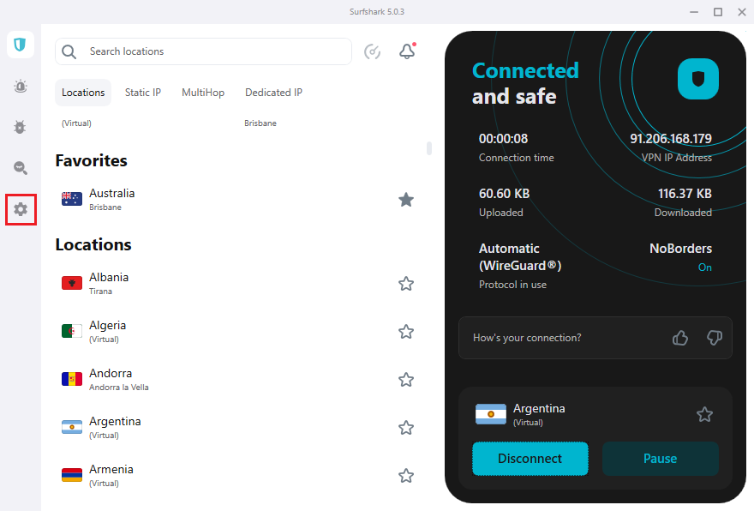The height and width of the screenshot is (511, 754).
Task: Click the thumbs up connection rating
Action: pos(680,338)
